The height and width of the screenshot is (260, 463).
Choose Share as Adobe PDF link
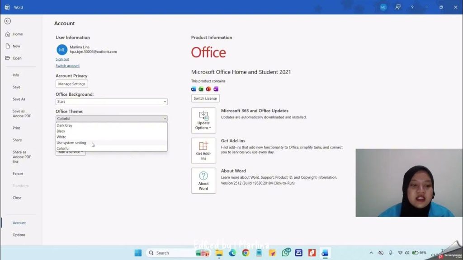pyautogui.click(x=22, y=157)
